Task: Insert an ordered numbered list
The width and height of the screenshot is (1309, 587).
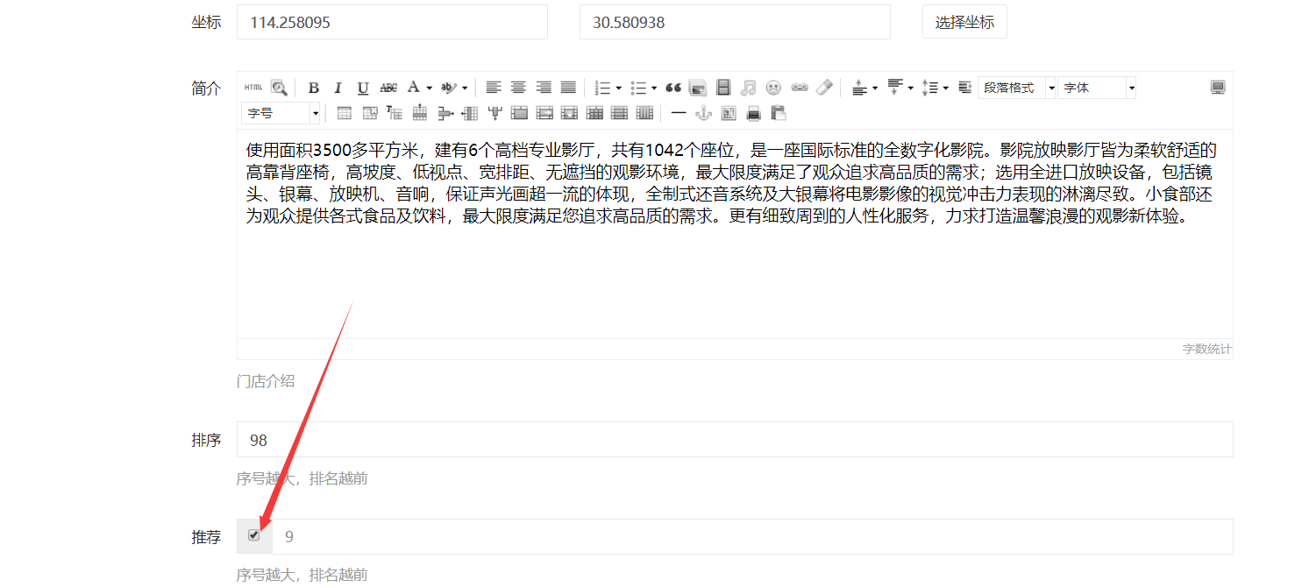Action: coord(602,88)
